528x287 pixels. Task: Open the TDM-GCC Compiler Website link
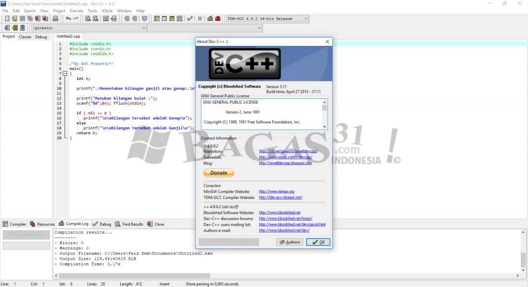[x=280, y=197]
